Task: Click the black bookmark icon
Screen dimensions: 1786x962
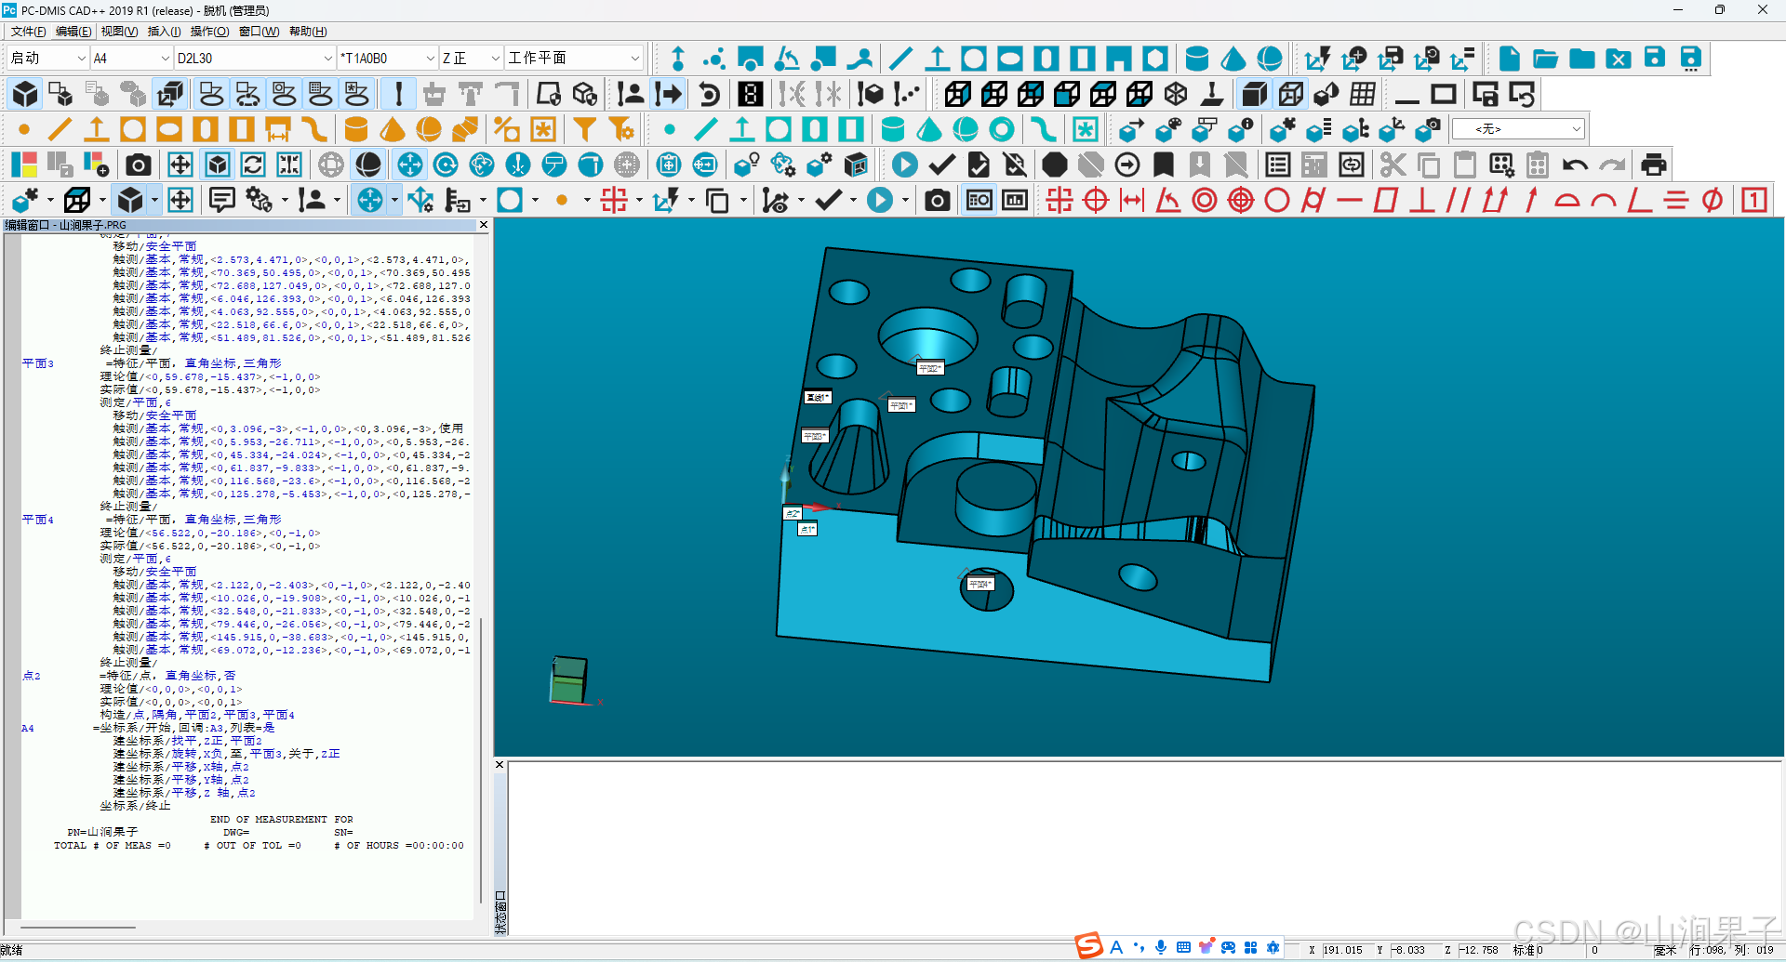Action: [x=1164, y=165]
